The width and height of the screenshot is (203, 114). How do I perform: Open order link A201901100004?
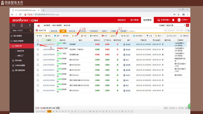[48, 80]
